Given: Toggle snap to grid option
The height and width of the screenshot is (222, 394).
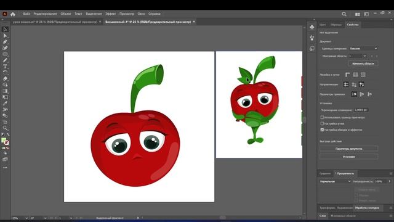Looking at the screenshot, I should (x=369, y=94).
